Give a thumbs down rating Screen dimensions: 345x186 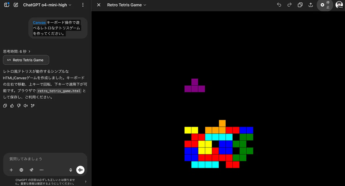pos(19,106)
